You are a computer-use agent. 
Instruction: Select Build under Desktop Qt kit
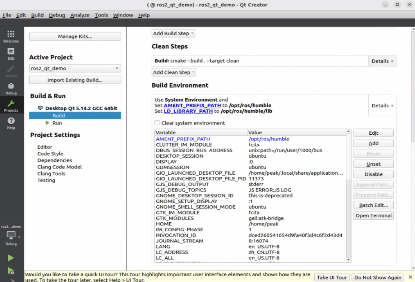(75, 116)
